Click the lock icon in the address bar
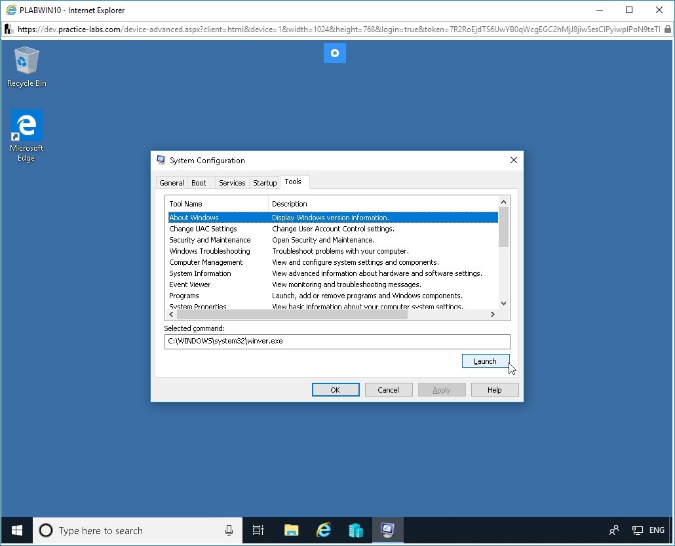This screenshot has width=675, height=546. (667, 29)
